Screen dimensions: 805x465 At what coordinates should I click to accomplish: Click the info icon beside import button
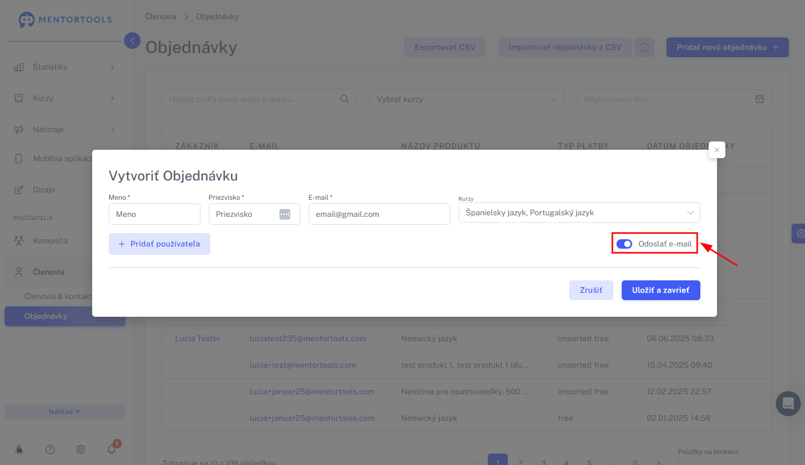pyautogui.click(x=644, y=47)
